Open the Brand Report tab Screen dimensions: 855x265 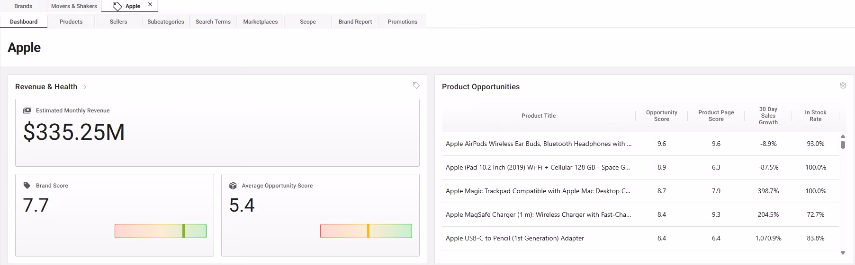point(355,22)
